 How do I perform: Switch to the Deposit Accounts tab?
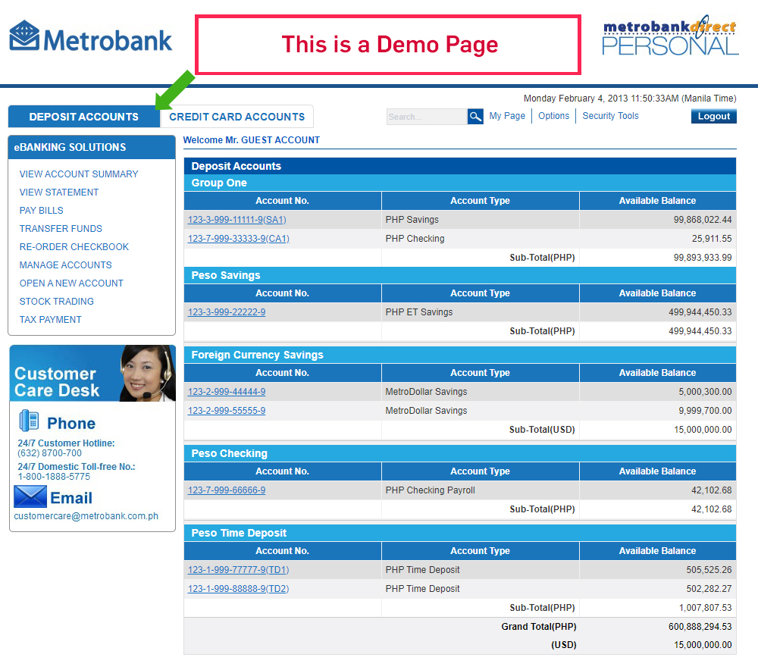[83, 117]
